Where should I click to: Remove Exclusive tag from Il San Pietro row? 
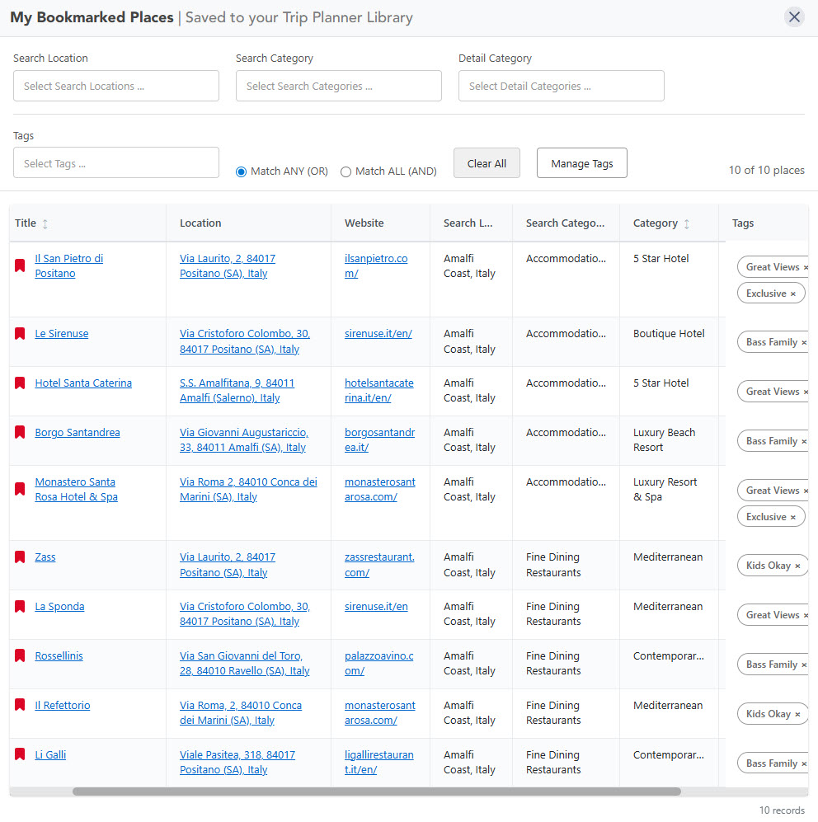(x=793, y=294)
